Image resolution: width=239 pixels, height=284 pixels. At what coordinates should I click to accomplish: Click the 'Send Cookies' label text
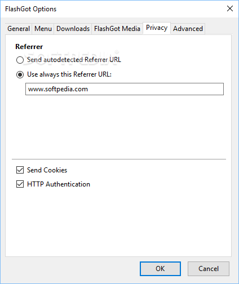[x=47, y=170]
